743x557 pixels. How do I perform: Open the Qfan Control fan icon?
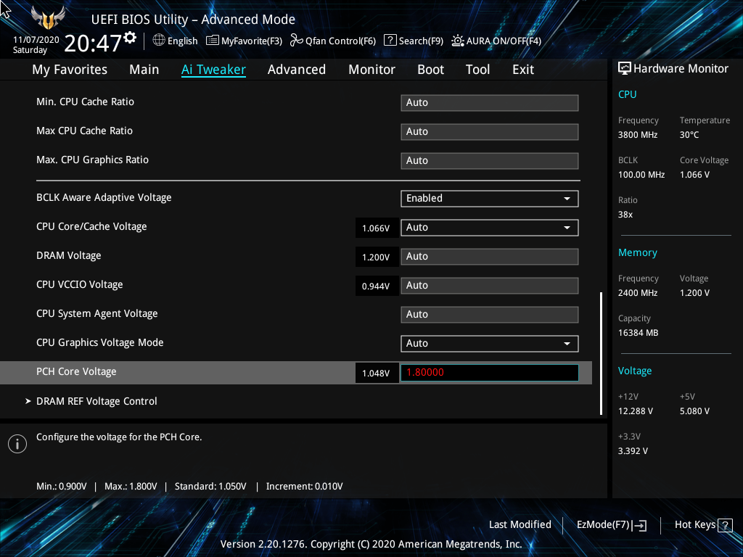click(x=297, y=41)
